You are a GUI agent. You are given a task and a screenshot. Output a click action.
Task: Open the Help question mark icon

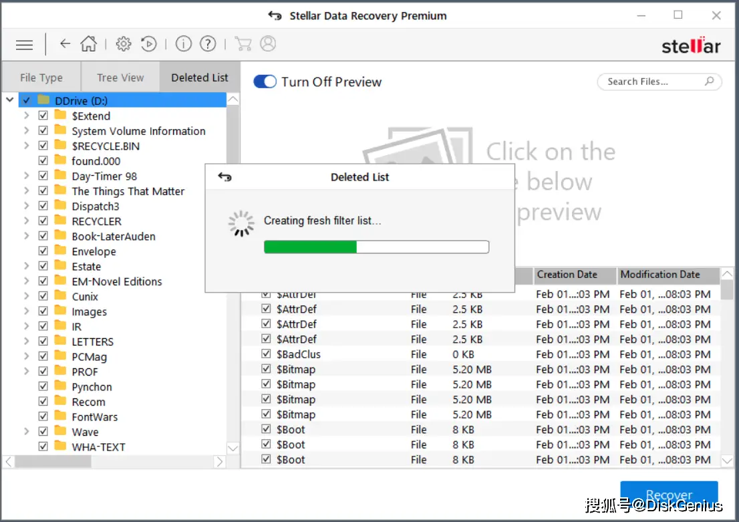[208, 44]
